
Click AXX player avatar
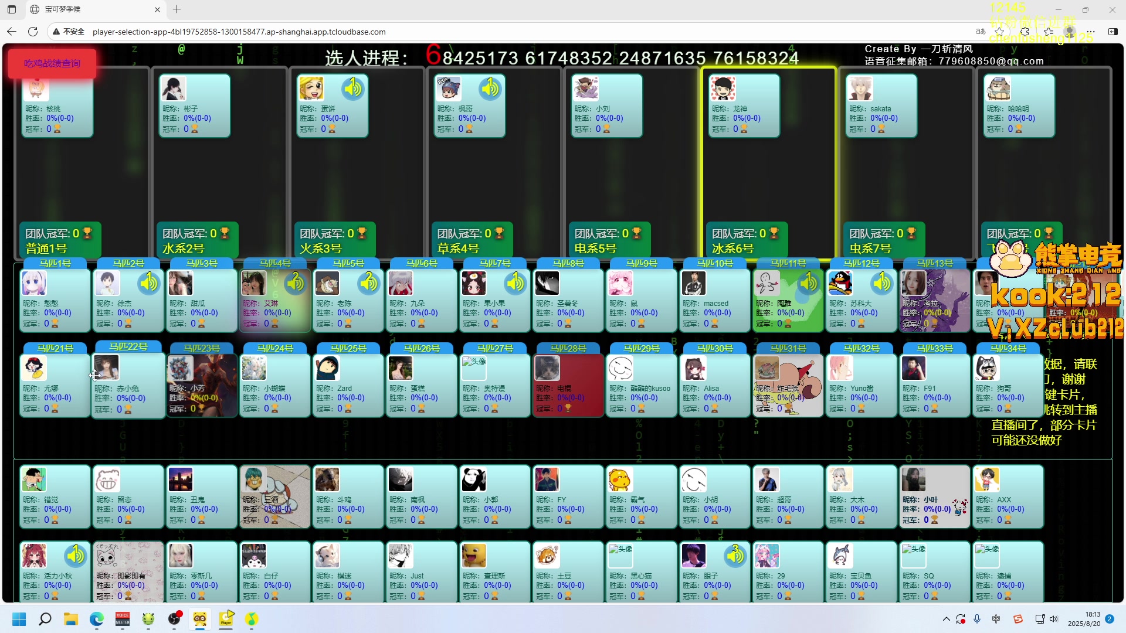pos(987,479)
